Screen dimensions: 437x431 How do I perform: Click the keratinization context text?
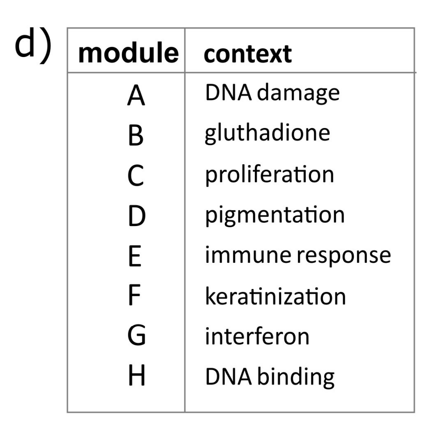[x=275, y=296]
